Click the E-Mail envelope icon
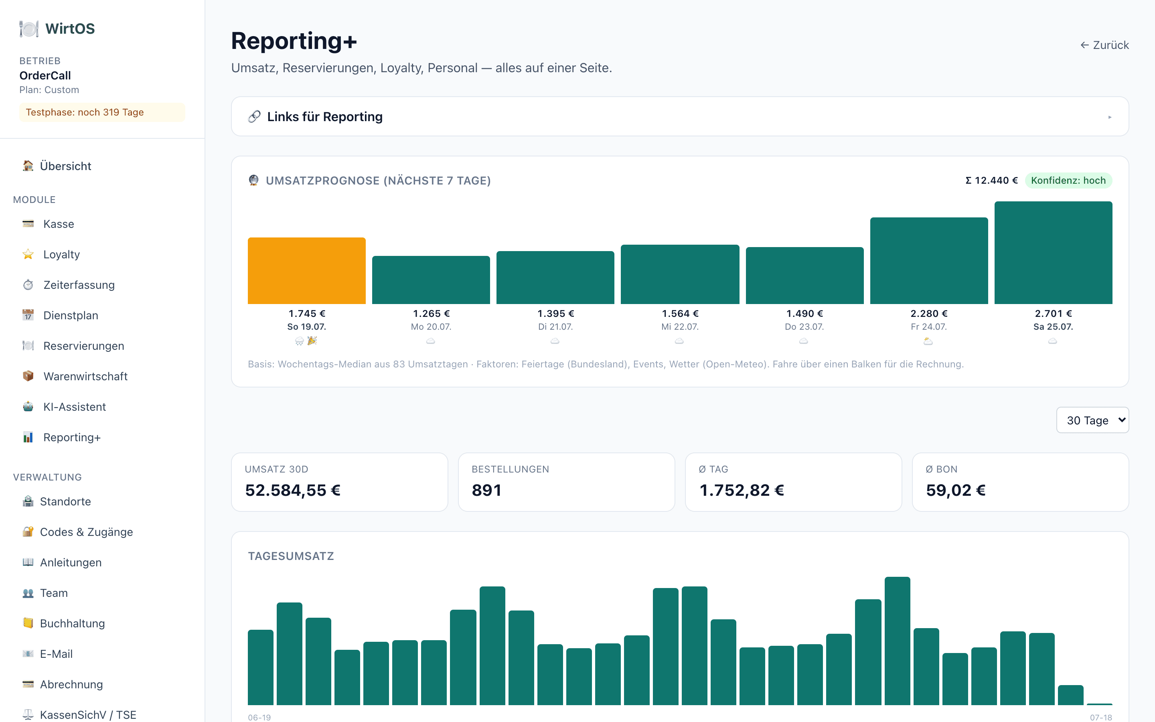This screenshot has height=722, width=1155. click(x=28, y=654)
